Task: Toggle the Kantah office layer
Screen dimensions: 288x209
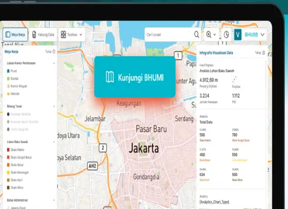Action: tap(13, 79)
